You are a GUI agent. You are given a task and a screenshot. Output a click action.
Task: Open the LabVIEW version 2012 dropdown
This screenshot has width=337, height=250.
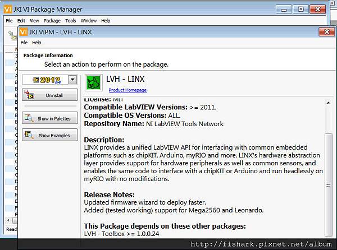tap(72, 80)
